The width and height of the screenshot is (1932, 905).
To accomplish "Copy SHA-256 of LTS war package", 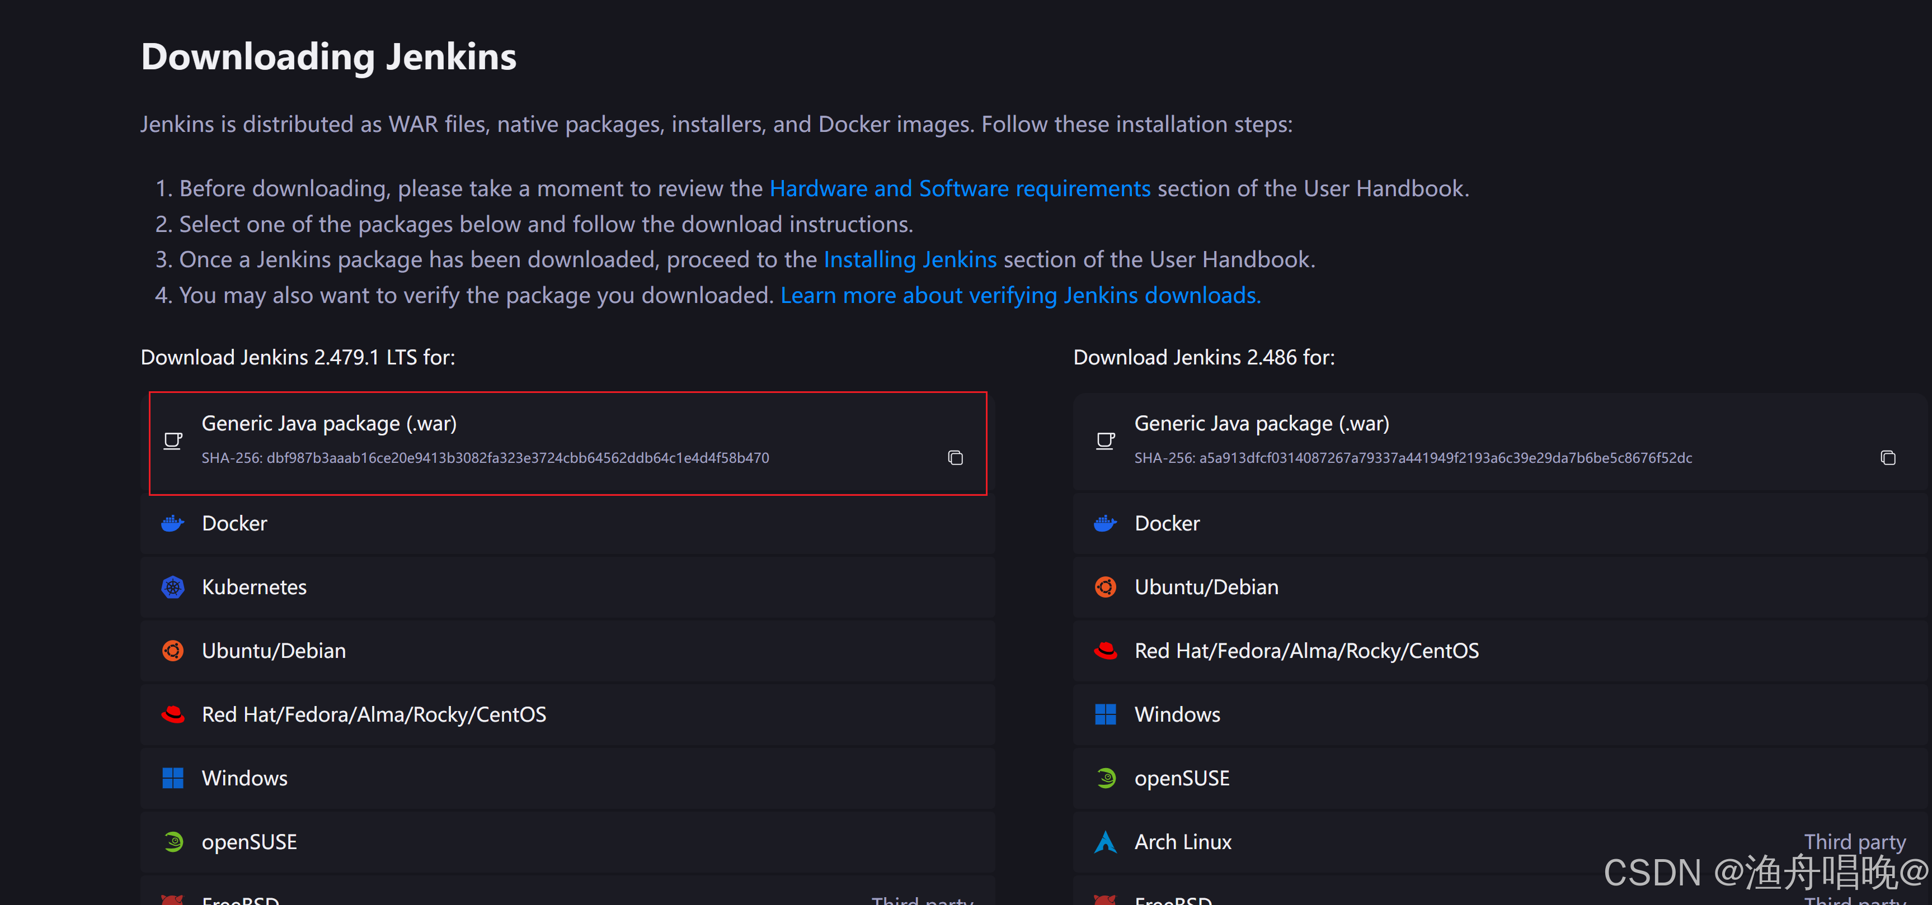I will tap(955, 458).
